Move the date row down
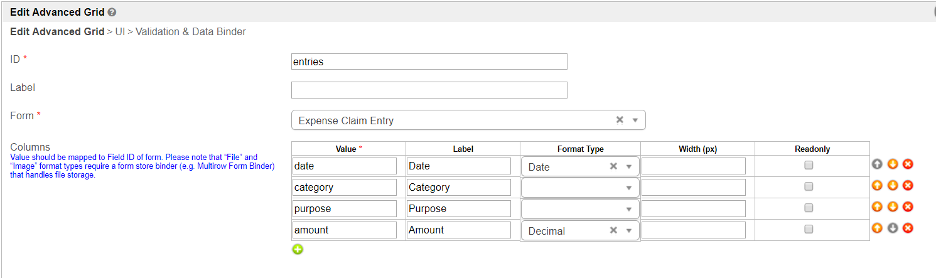The width and height of the screenshot is (936, 278). (892, 164)
